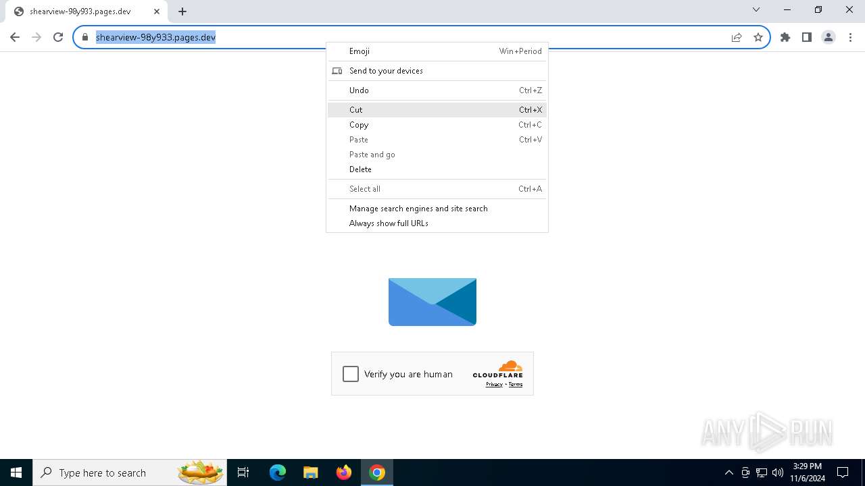Image resolution: width=865 pixels, height=486 pixels.
Task: Click the Type here to search box
Action: pyautogui.click(x=130, y=473)
